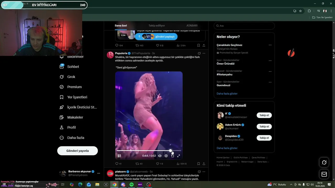Bookmark the post with 3 Mn views
The image size is (335, 188).
coord(199,45)
